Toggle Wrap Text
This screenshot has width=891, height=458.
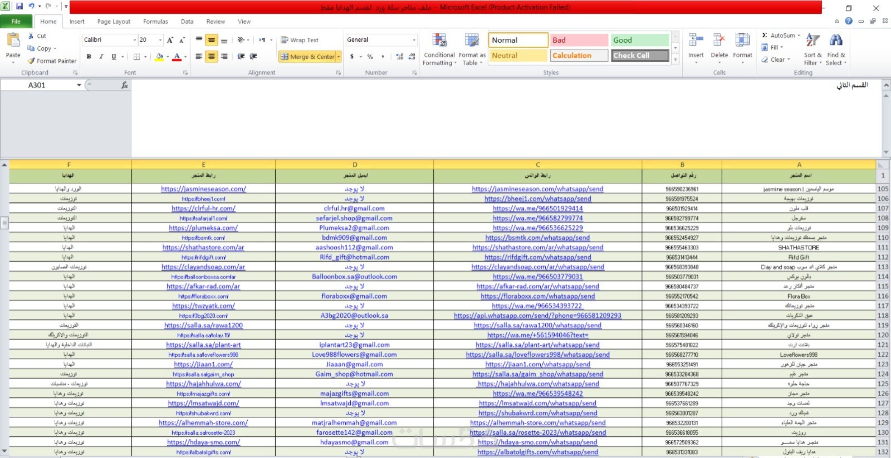300,40
